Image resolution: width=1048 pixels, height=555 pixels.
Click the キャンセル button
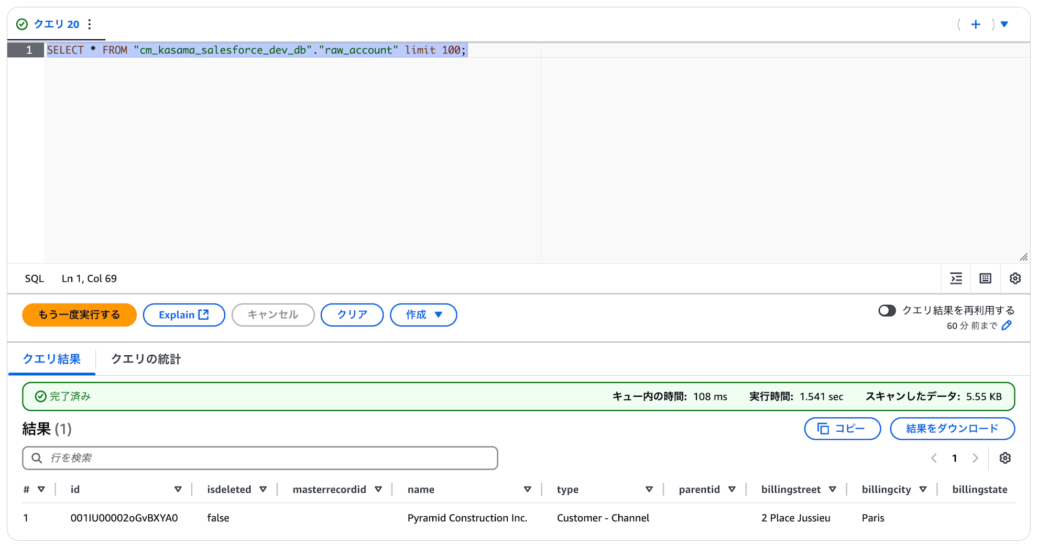273,315
